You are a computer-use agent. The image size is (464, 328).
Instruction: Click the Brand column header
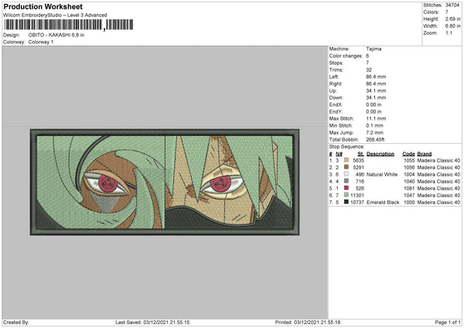pos(425,154)
